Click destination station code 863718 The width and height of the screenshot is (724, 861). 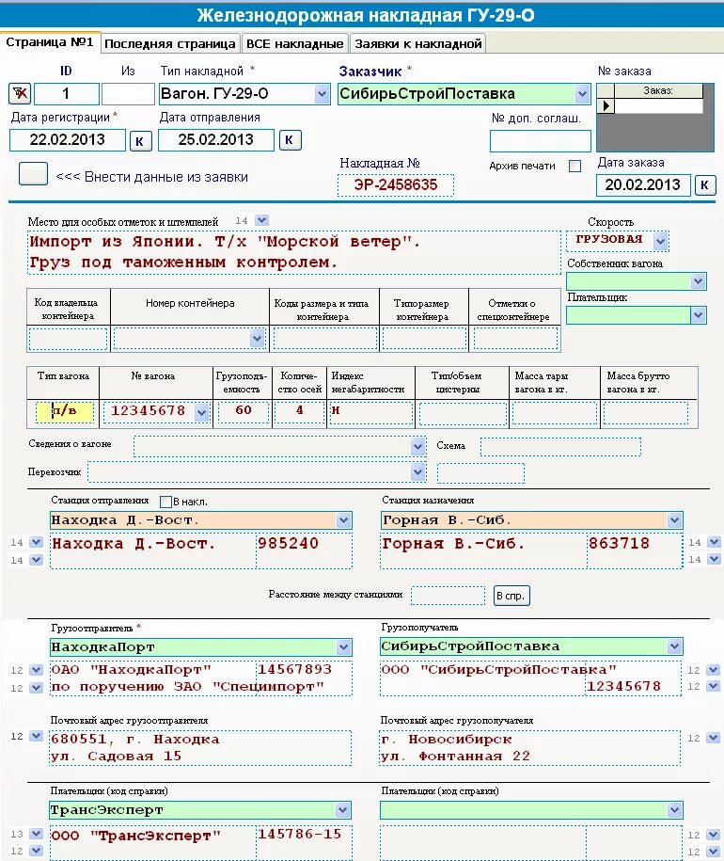tap(620, 544)
